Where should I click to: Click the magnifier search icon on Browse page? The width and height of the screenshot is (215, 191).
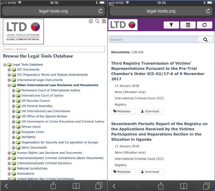[97, 21]
